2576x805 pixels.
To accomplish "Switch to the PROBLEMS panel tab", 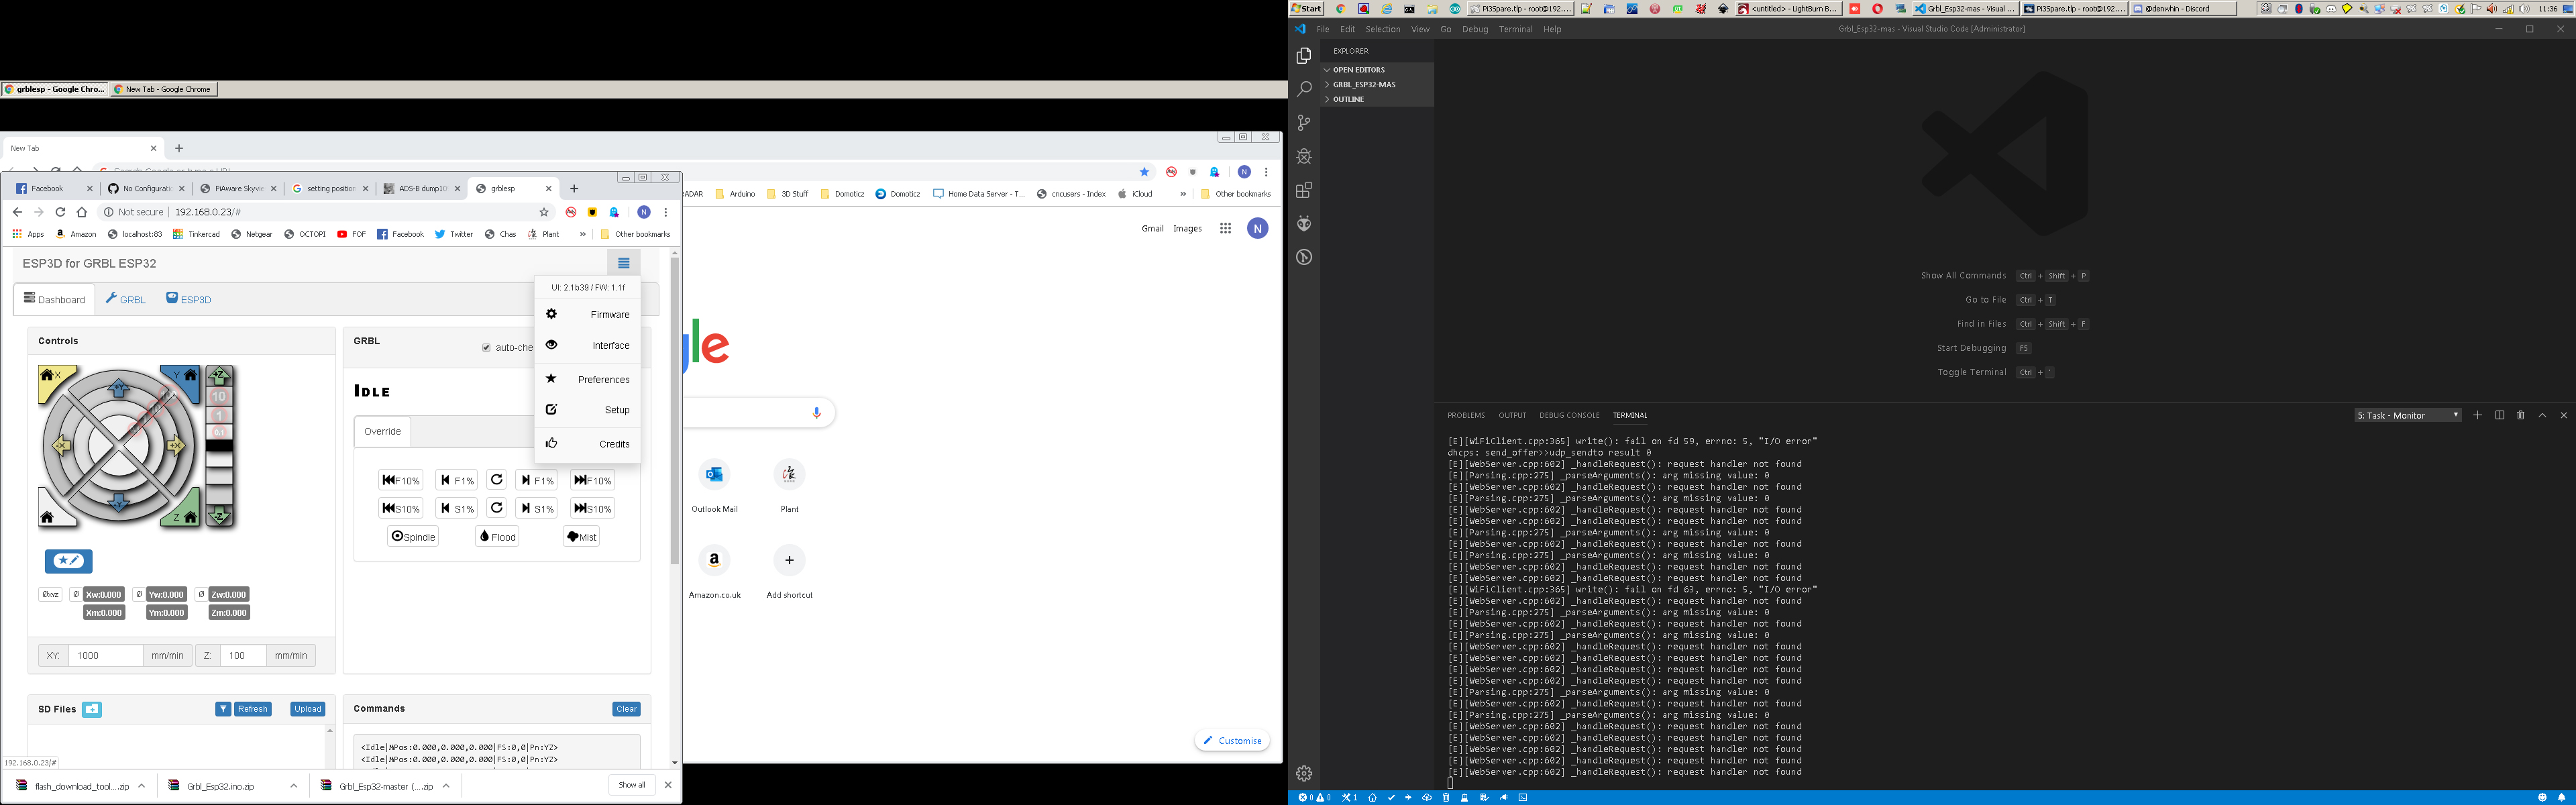I will click(1466, 415).
